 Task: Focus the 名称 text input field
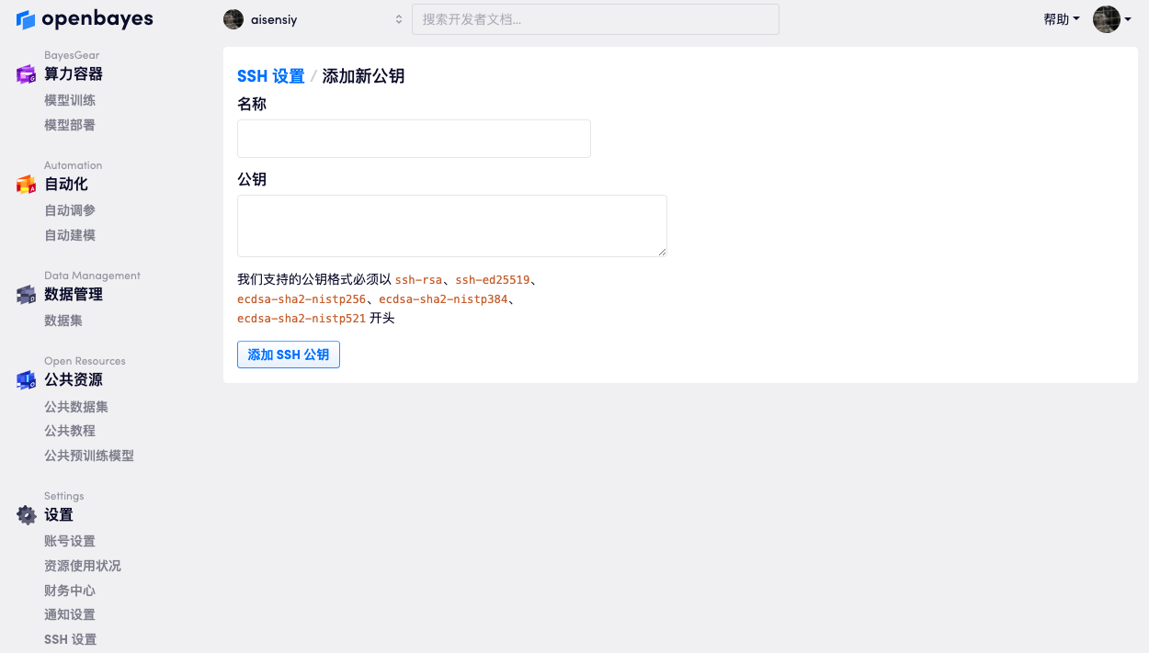click(x=414, y=139)
